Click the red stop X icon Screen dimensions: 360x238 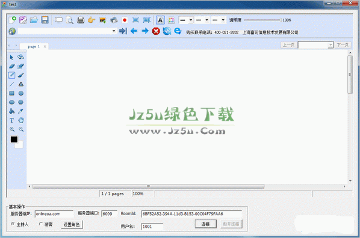(156, 31)
